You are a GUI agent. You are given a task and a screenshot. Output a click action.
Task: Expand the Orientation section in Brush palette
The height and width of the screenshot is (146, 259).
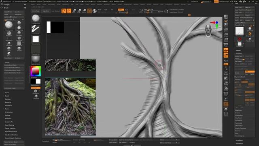pyautogui.click(x=9, y=112)
